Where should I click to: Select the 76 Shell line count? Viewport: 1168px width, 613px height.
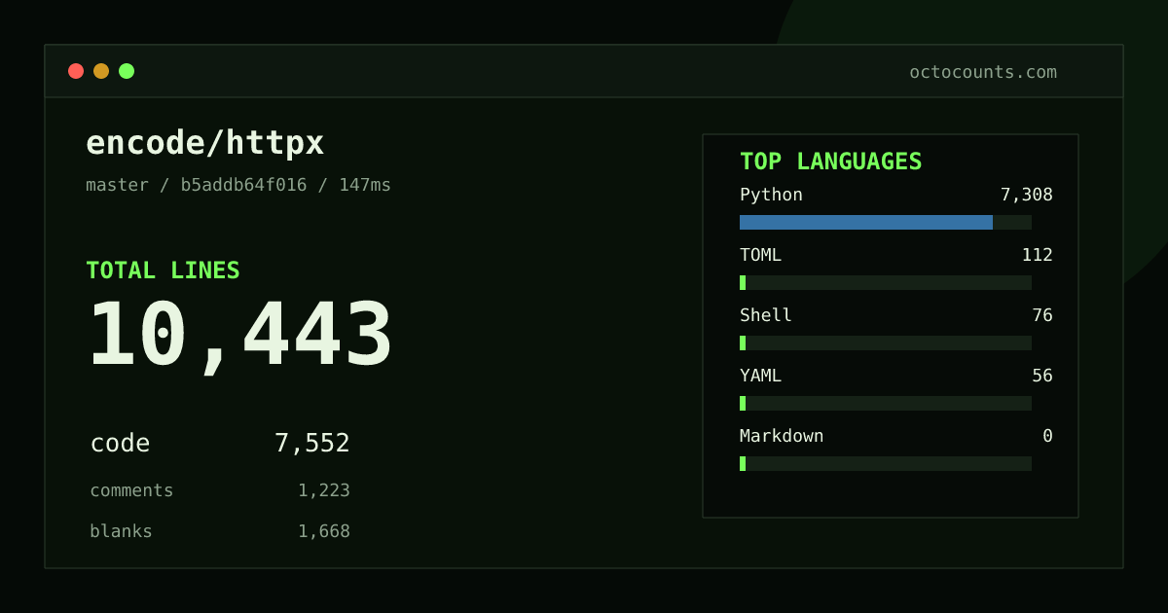(1042, 315)
